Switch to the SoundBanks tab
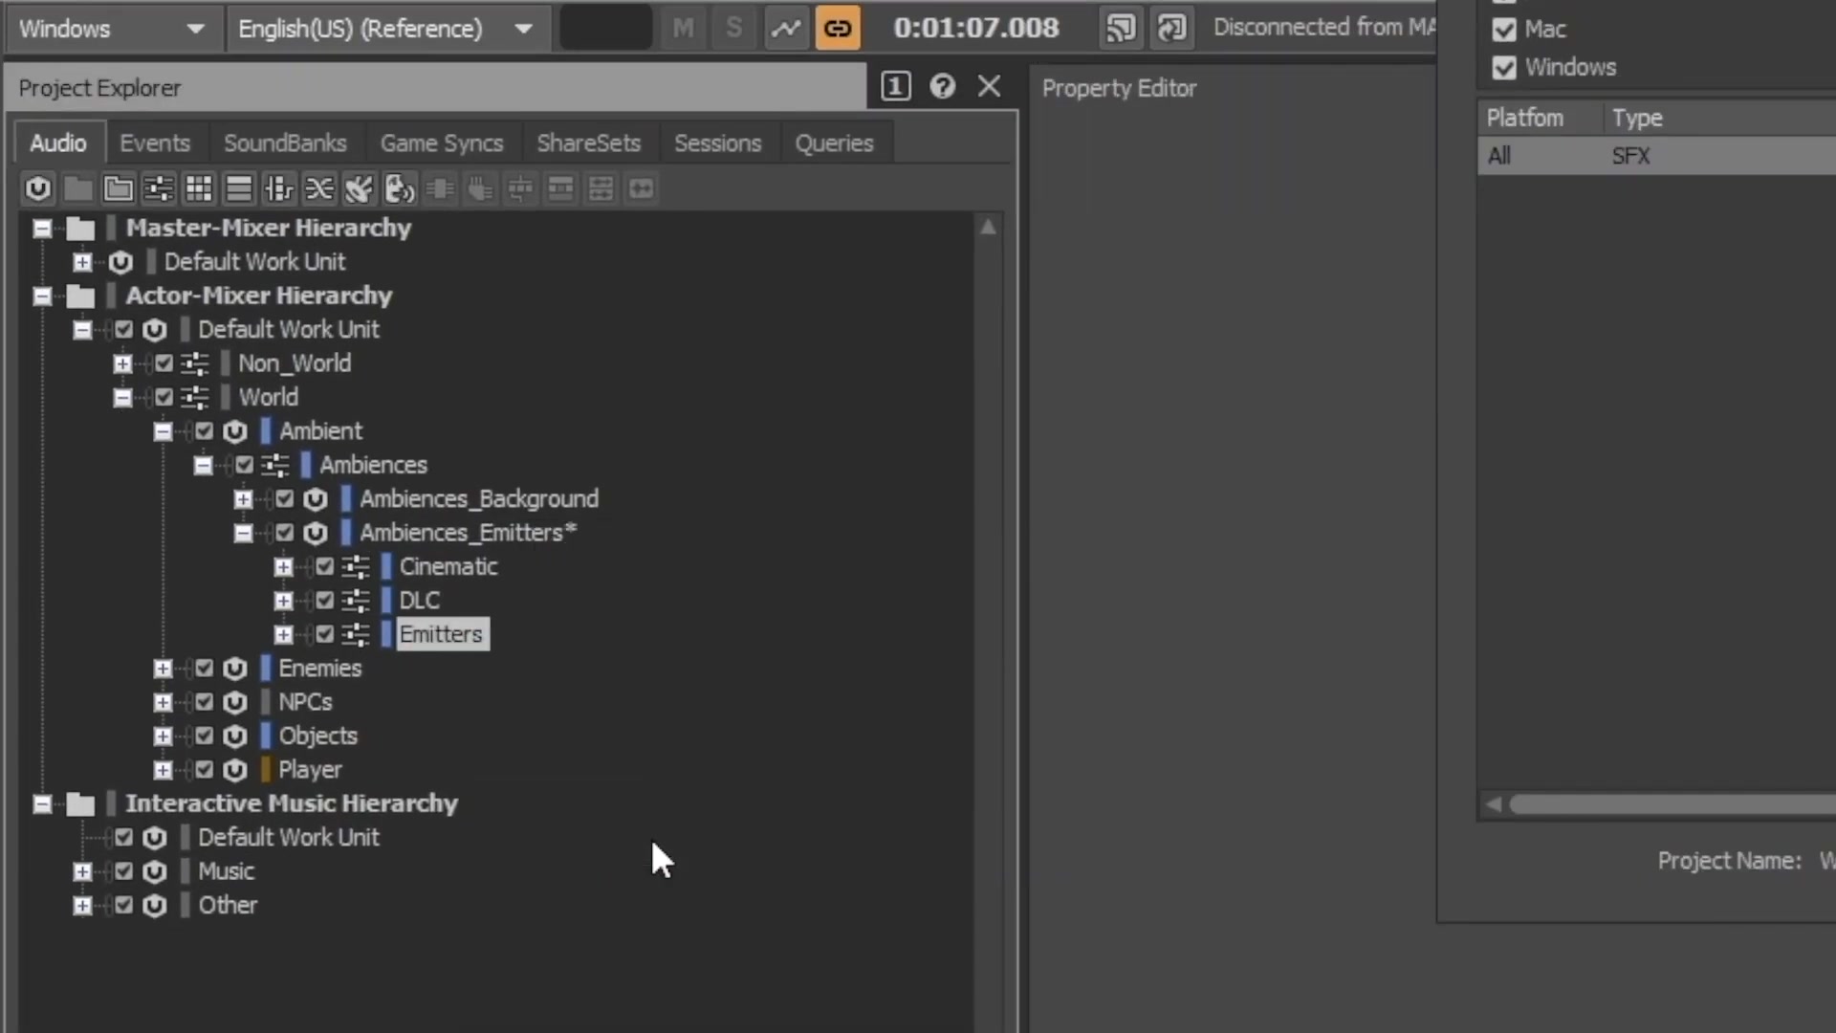This screenshot has height=1033, width=1836. coord(285,143)
